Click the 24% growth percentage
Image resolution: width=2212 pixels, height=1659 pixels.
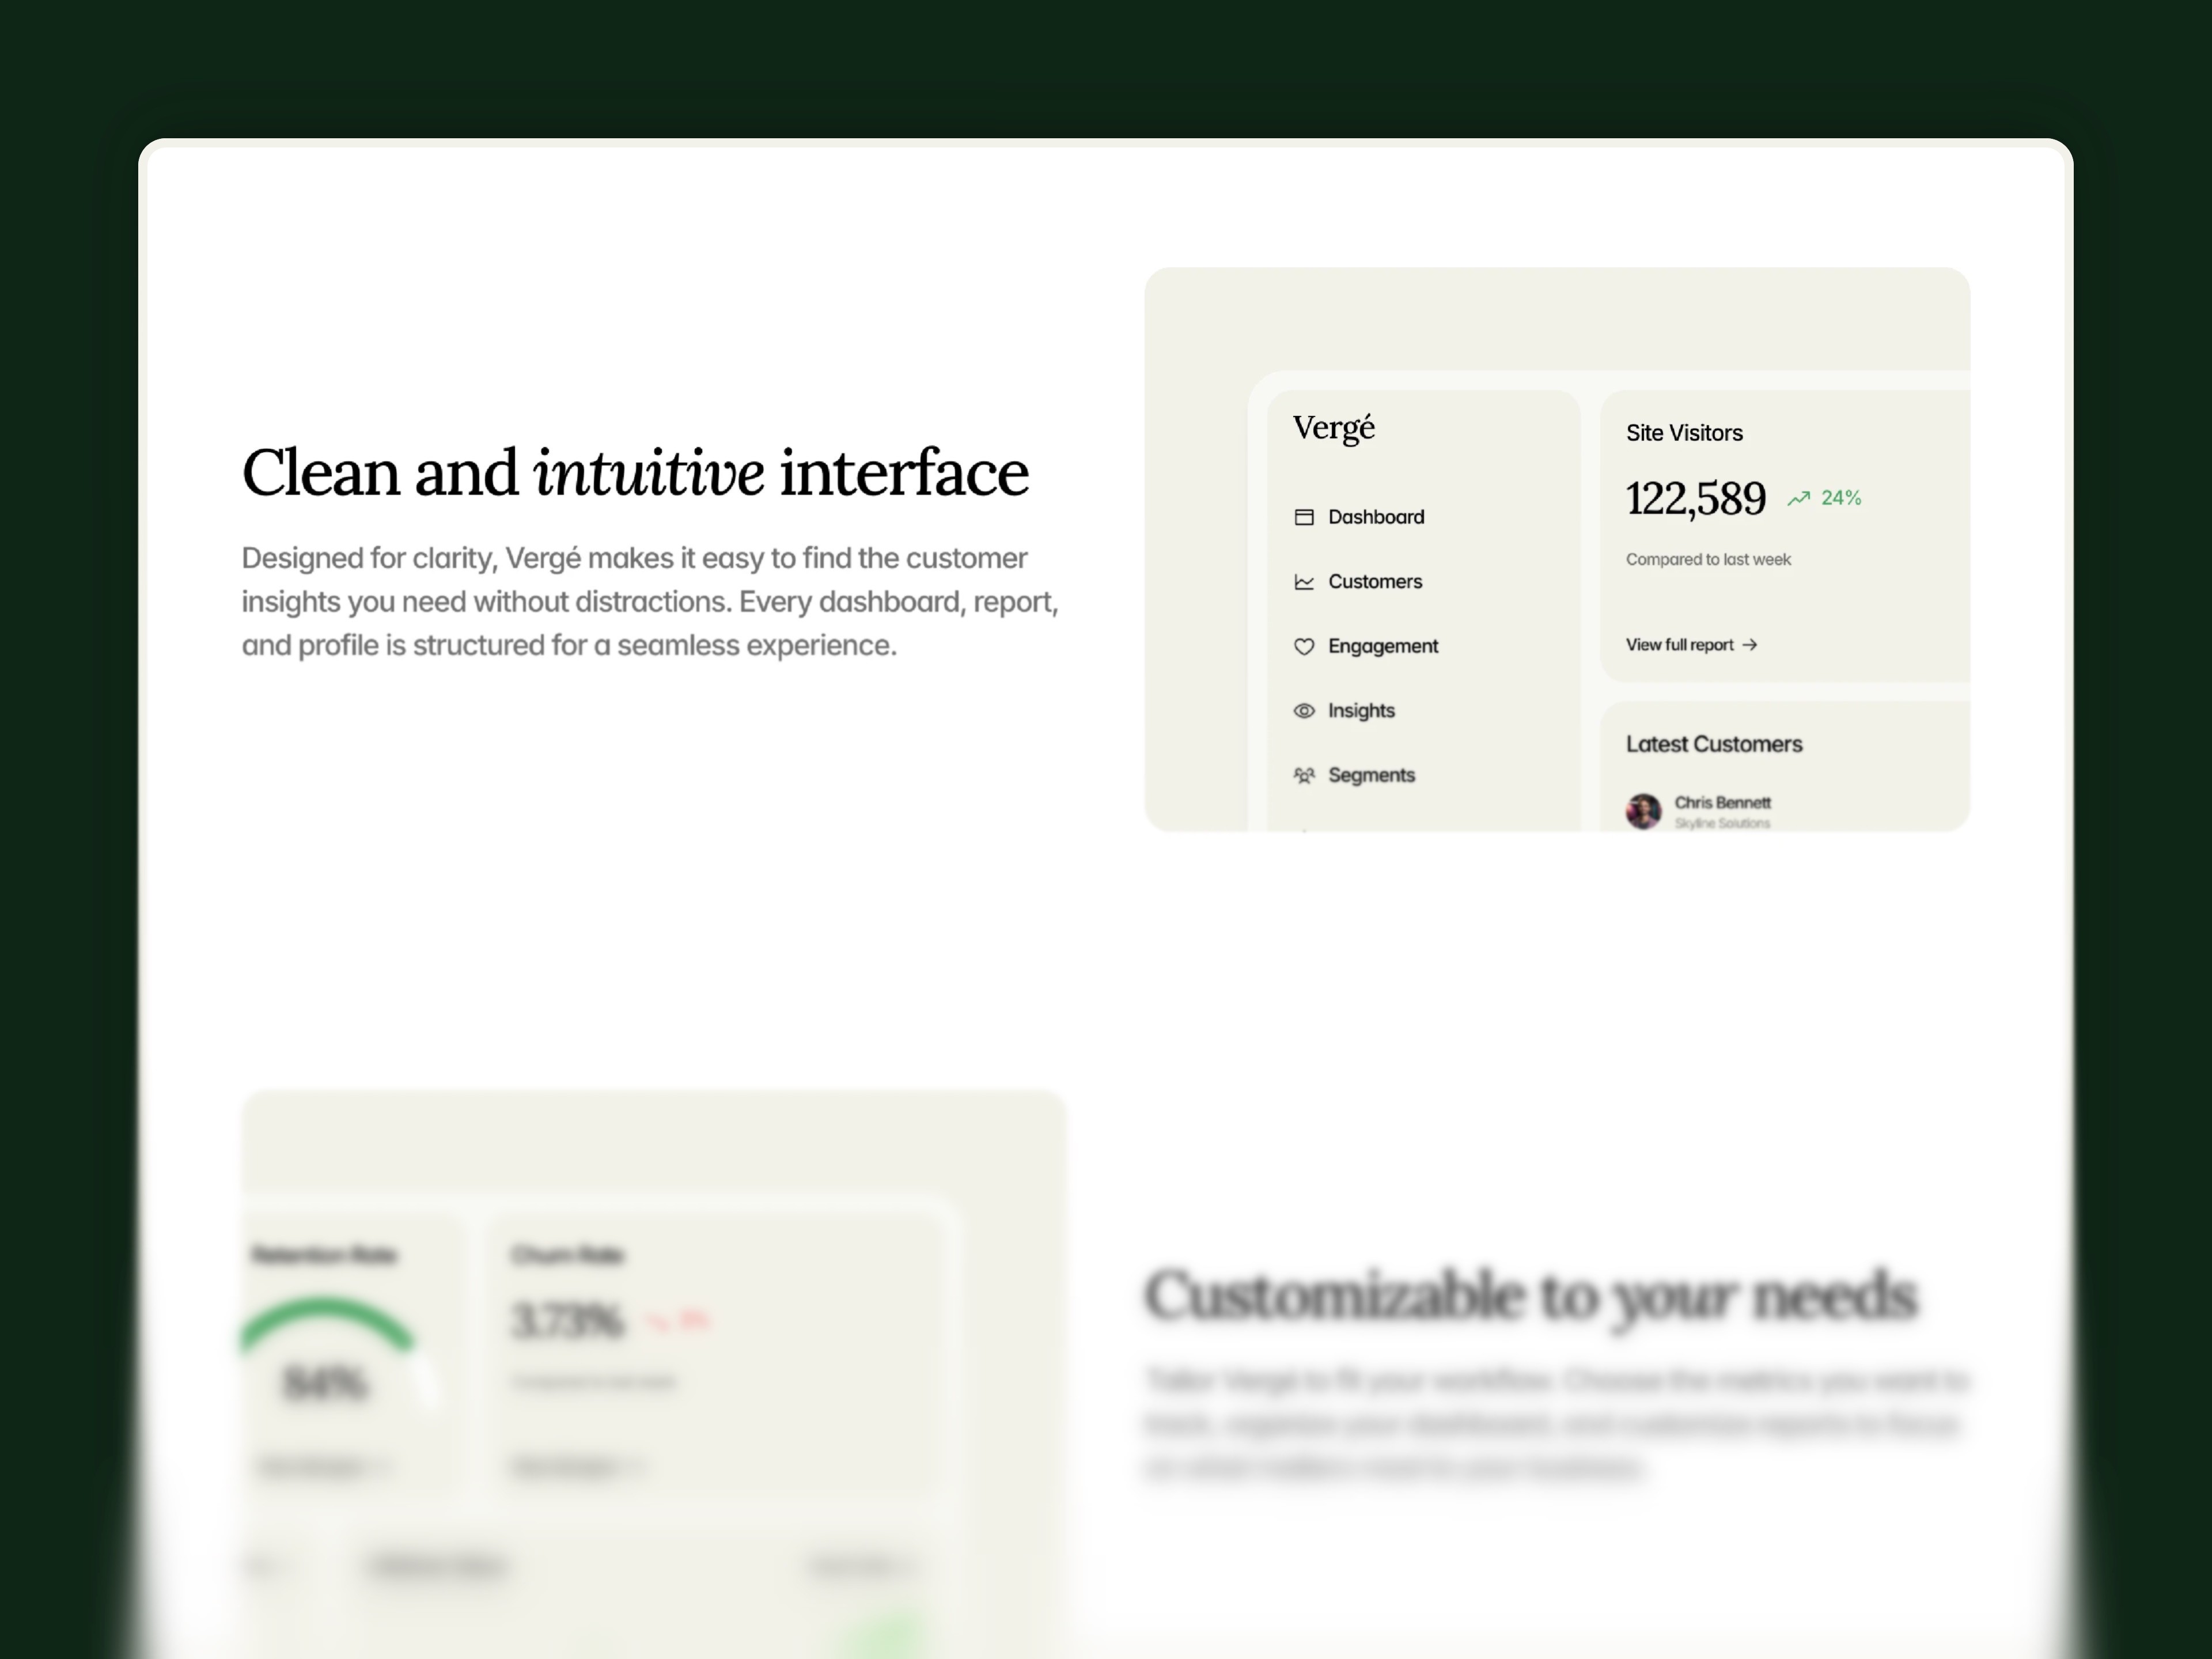click(x=1841, y=497)
